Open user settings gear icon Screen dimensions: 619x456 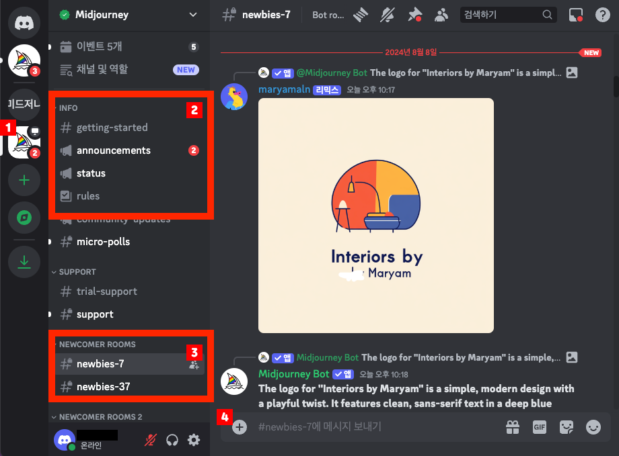click(194, 440)
